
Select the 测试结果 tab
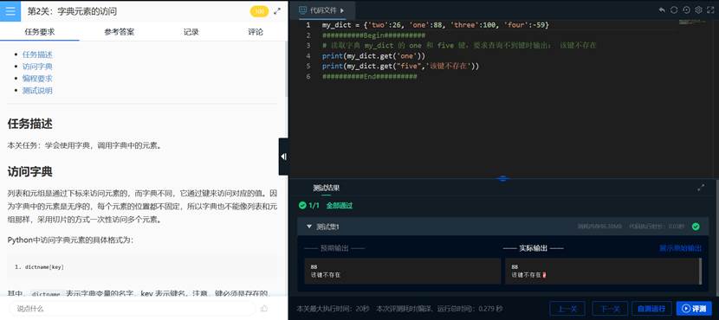(326, 188)
